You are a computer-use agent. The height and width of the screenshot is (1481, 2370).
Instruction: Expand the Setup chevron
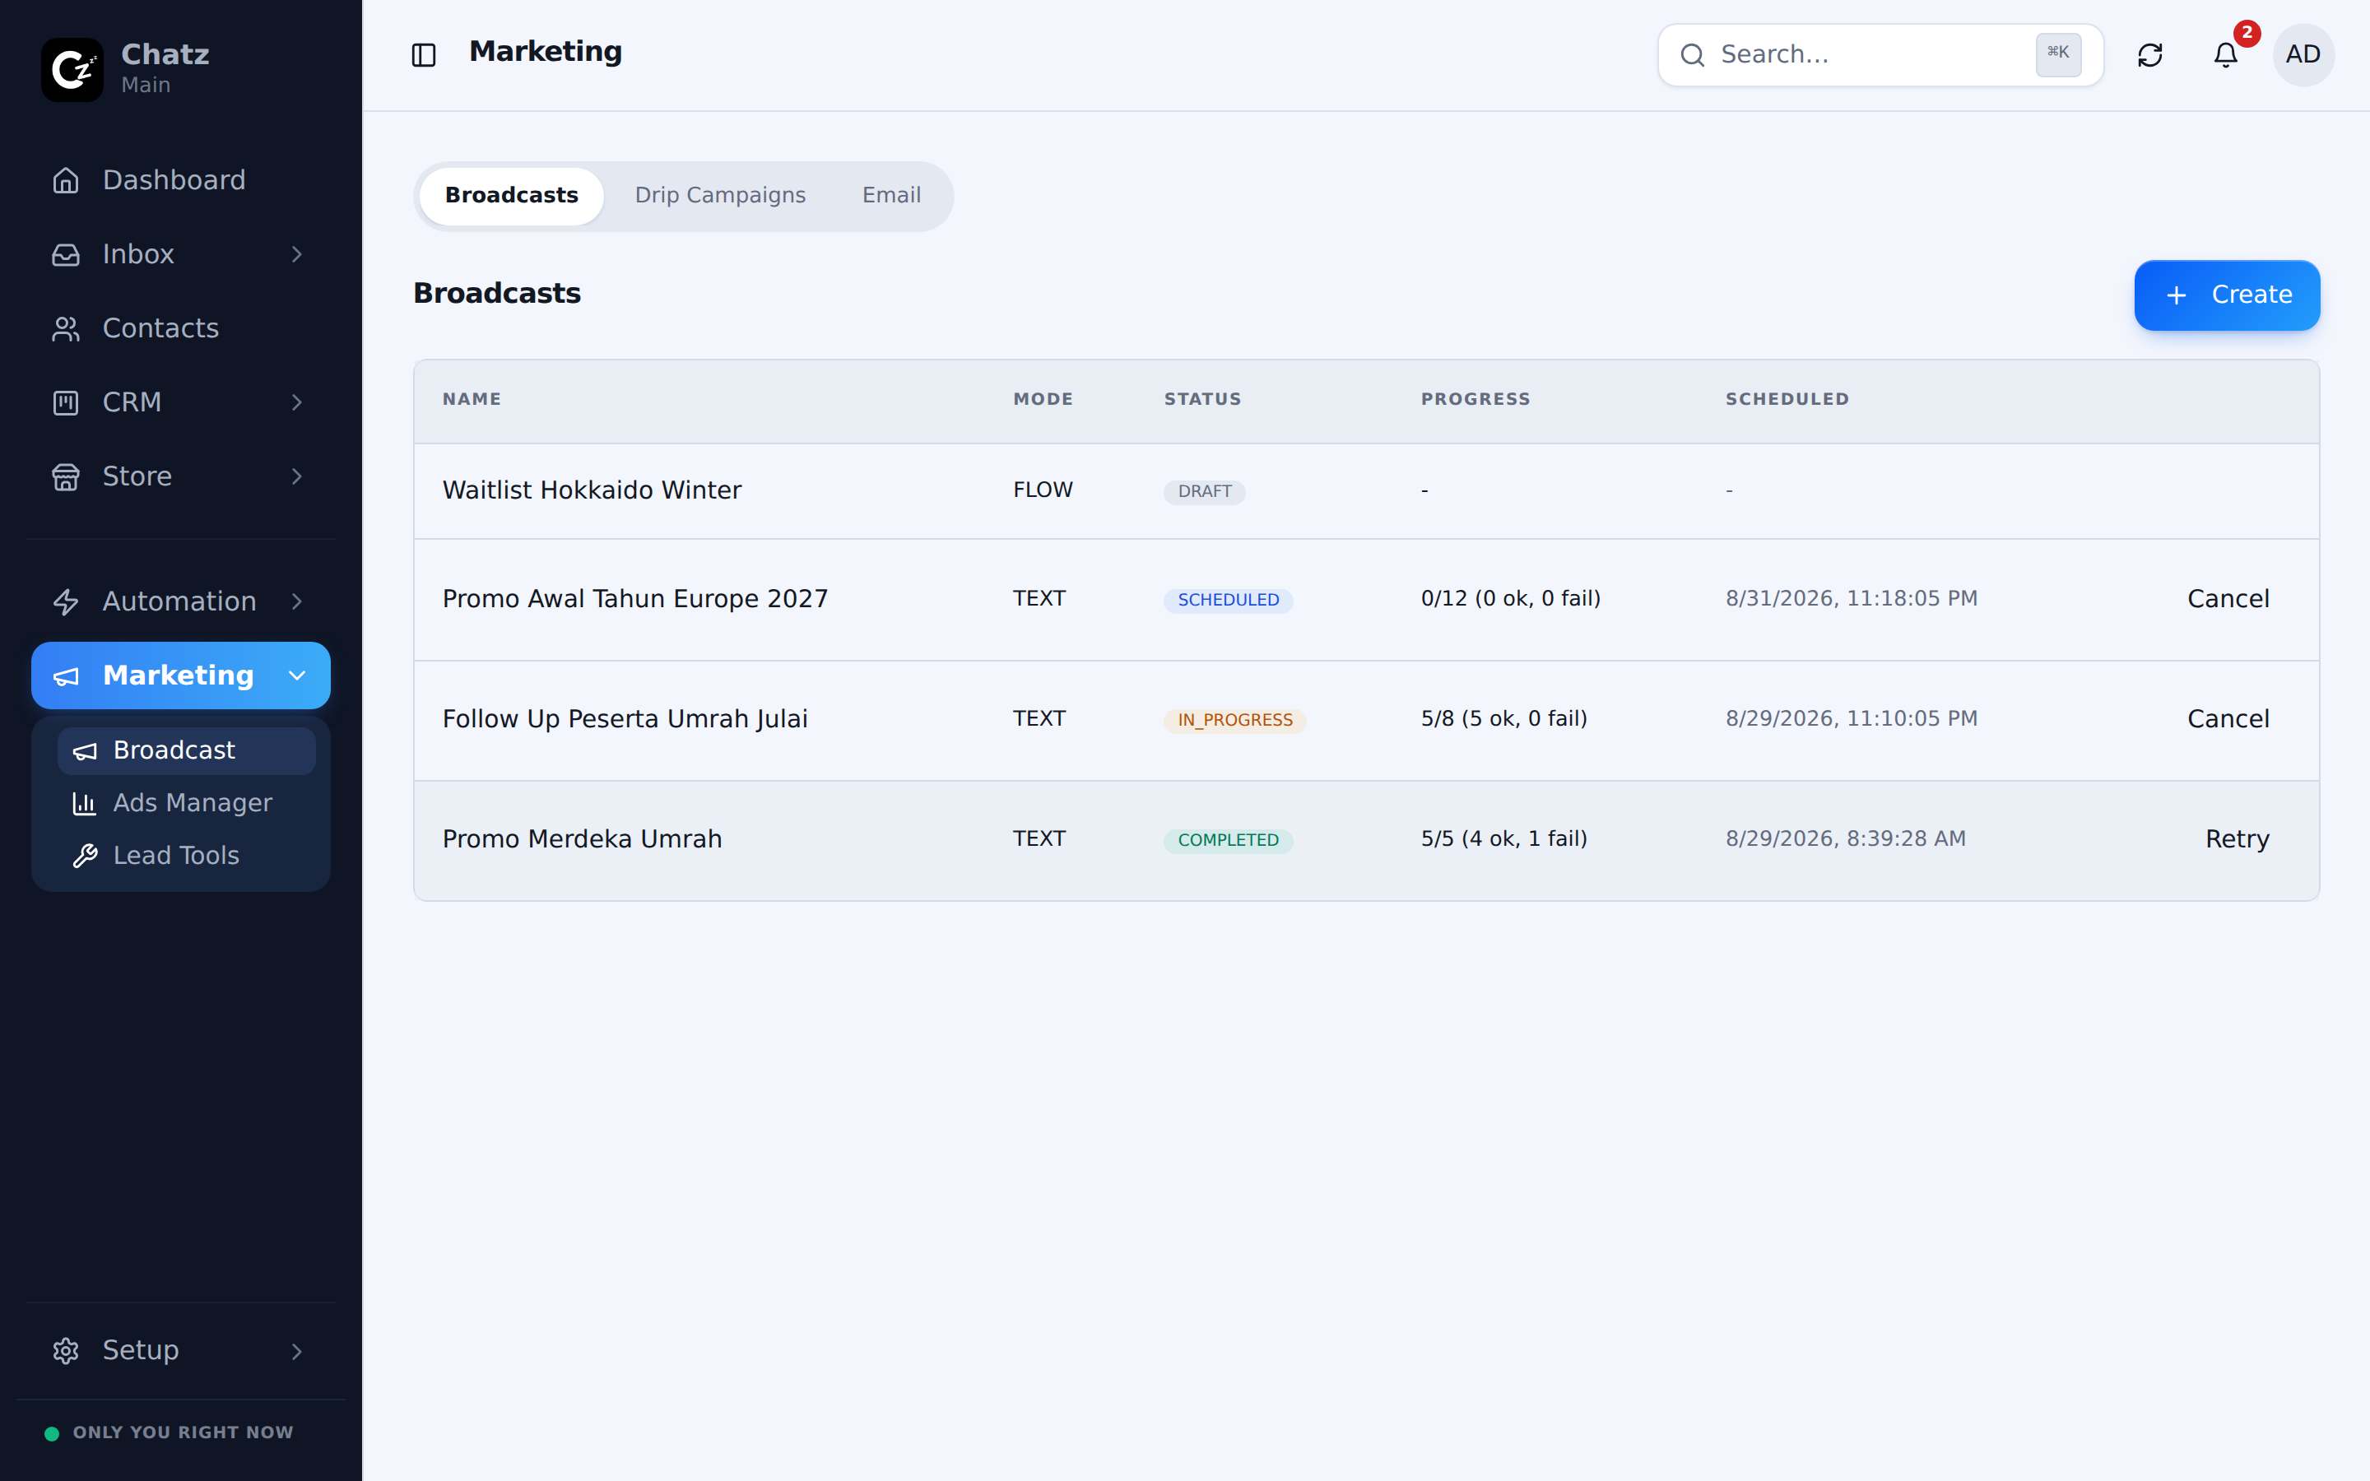[297, 1351]
